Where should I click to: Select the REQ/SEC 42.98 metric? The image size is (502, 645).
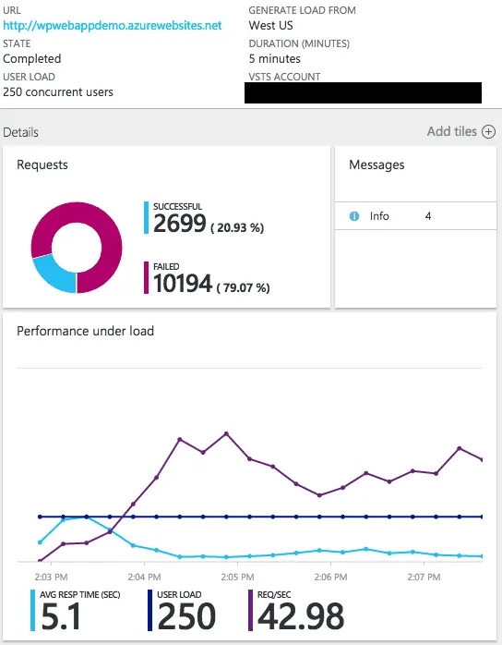pyautogui.click(x=296, y=611)
